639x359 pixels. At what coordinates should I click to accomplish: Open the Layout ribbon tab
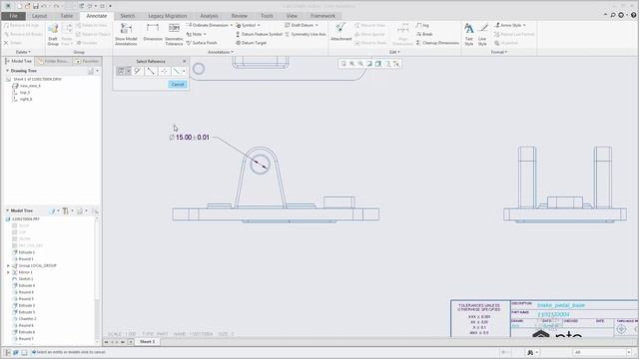[x=40, y=16]
